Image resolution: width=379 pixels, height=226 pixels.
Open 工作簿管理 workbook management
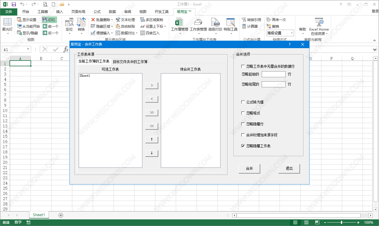[179, 26]
